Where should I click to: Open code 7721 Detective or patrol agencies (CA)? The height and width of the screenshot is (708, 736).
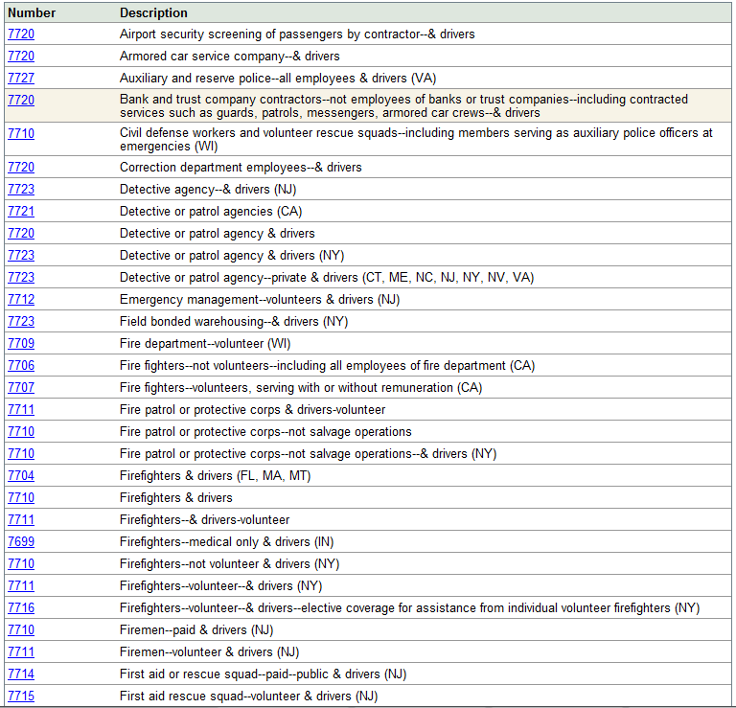pyautogui.click(x=21, y=211)
